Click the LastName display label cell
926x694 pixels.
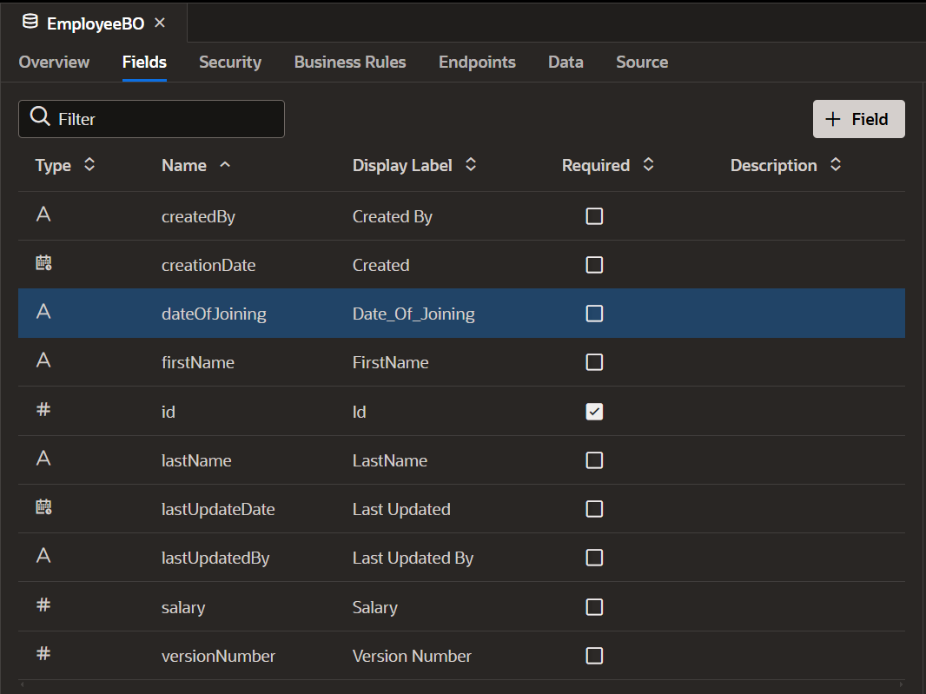[390, 460]
